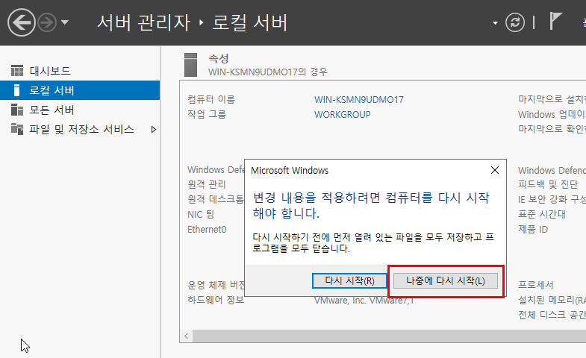The image size is (586, 358).
Task: Close the Microsoft Windows dialog
Action: point(495,170)
